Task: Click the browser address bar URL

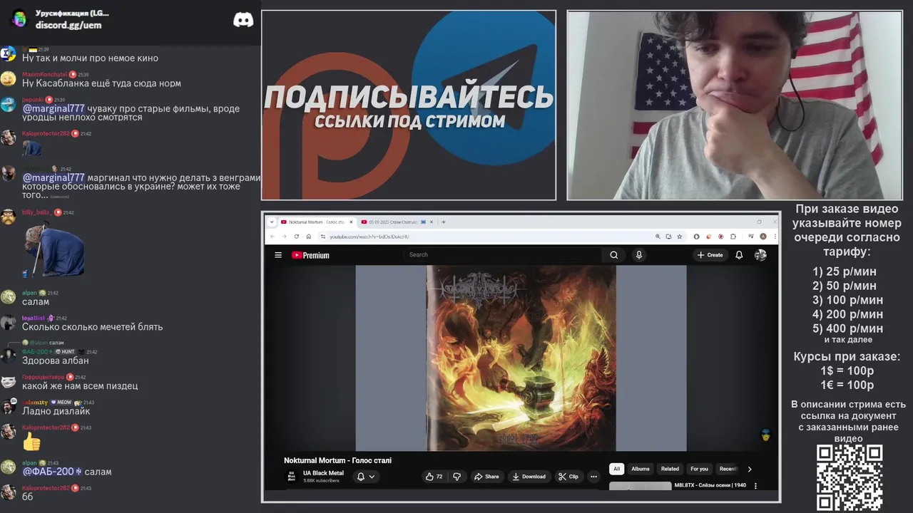Action: click(369, 237)
